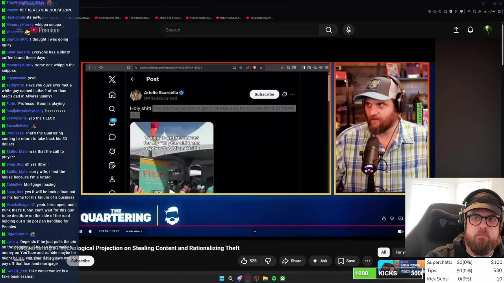
Task: Pause the YouTube video
Action: click(x=81, y=232)
